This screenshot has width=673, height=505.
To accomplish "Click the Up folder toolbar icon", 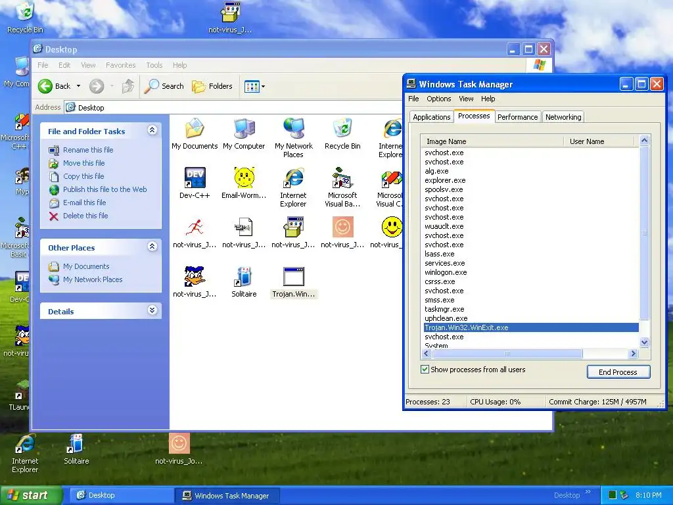I will coord(128,86).
